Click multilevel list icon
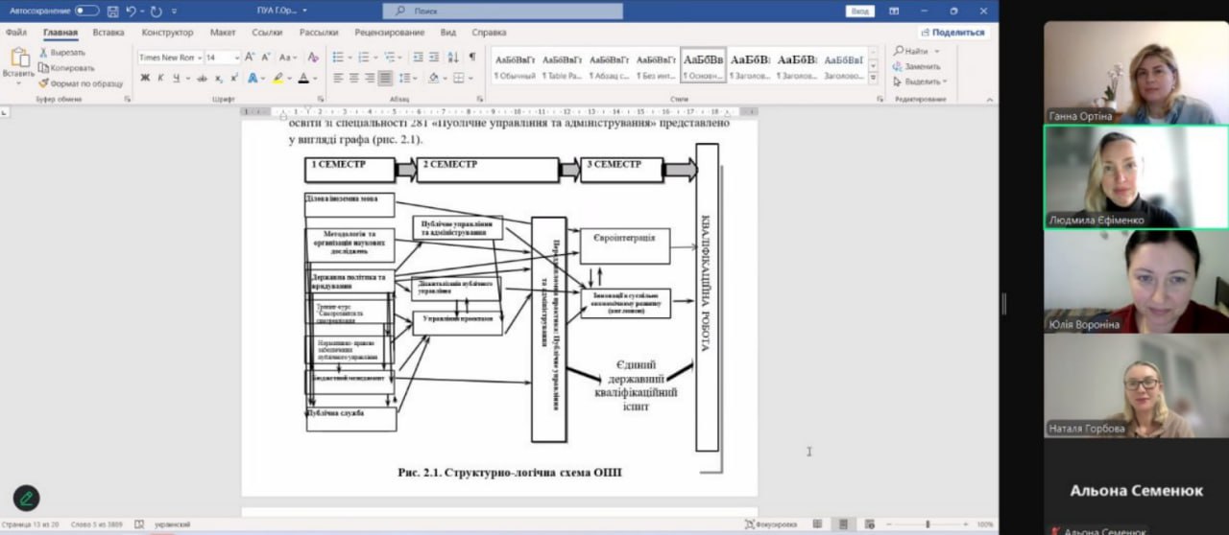1229x535 pixels. point(392,58)
